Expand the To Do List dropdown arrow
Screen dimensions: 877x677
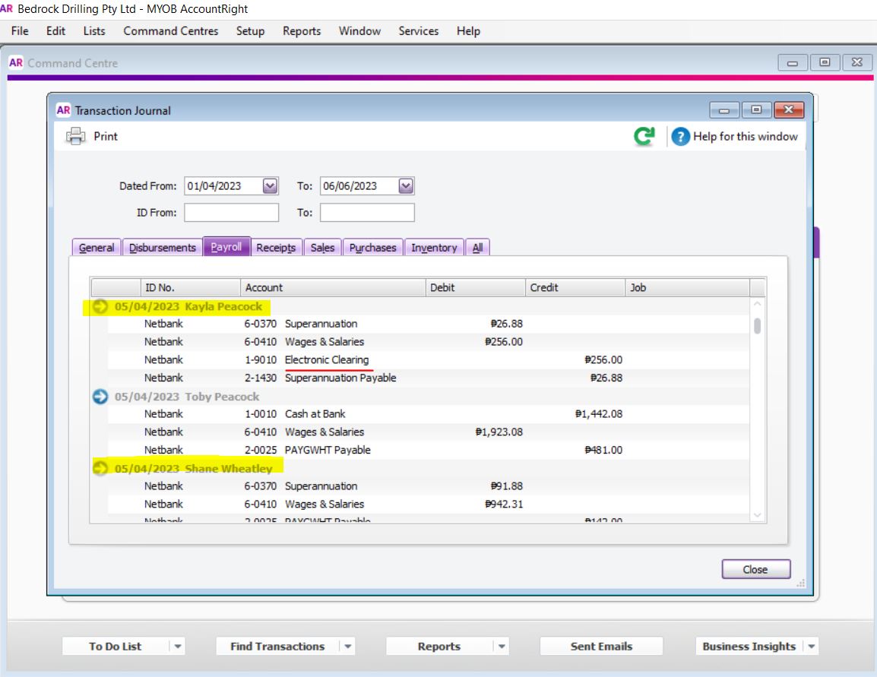click(x=177, y=647)
